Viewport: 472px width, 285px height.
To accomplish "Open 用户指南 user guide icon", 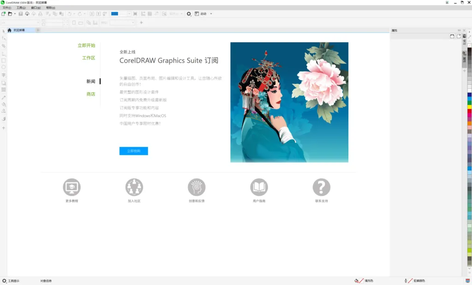I will (259, 187).
